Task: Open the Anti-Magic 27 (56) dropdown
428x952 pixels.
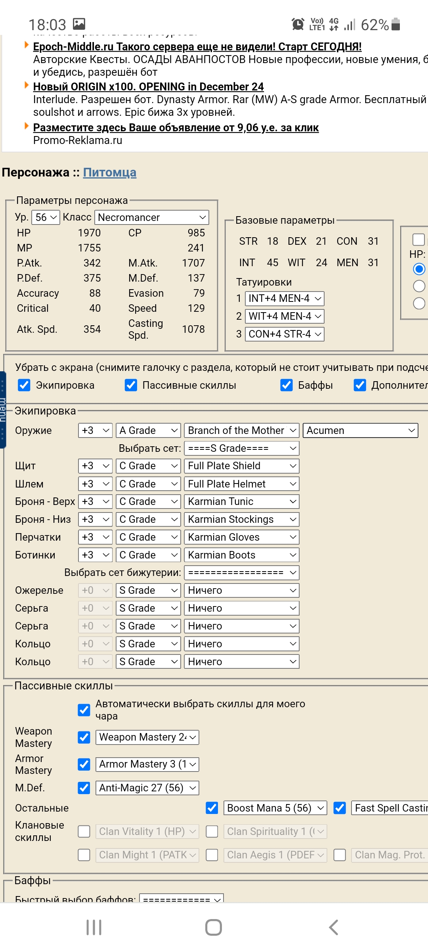Action: click(147, 788)
